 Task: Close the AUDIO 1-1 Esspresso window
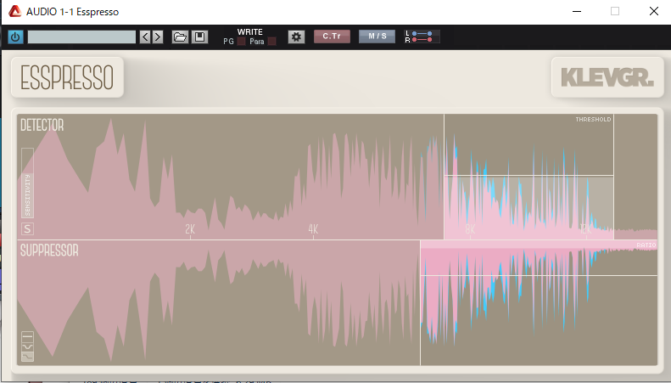[653, 12]
